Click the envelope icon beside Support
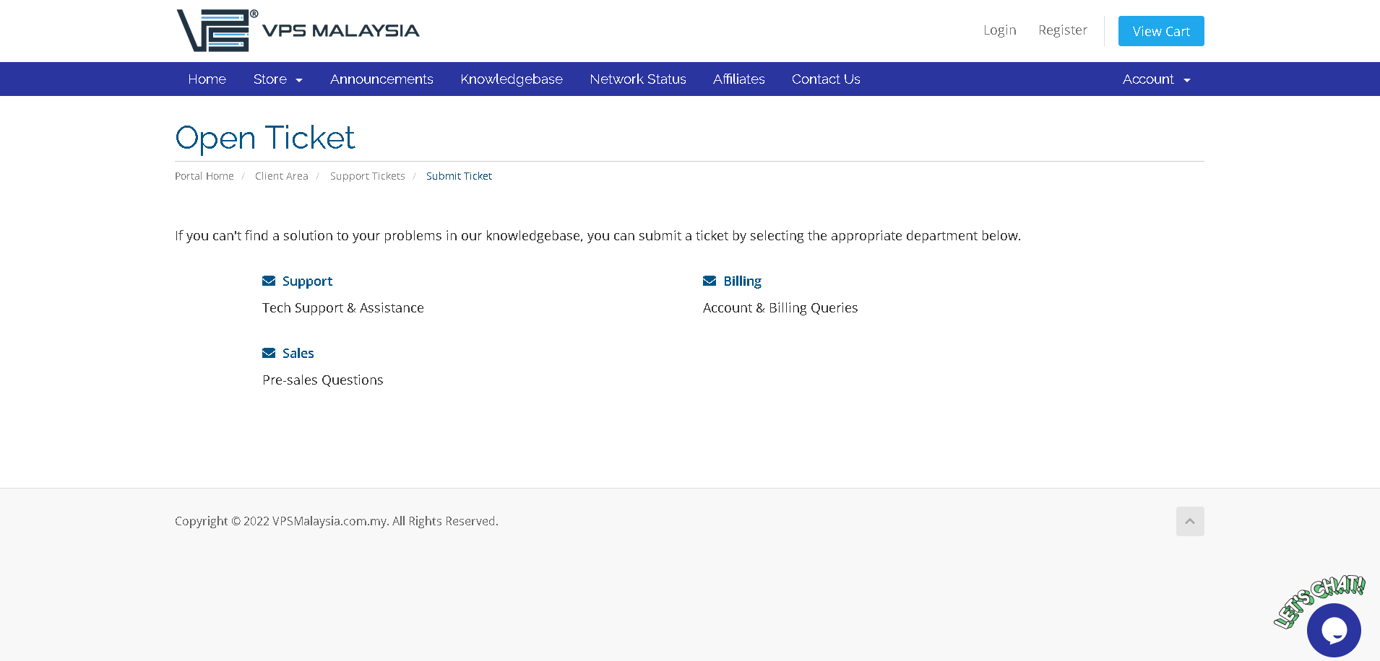 269,281
